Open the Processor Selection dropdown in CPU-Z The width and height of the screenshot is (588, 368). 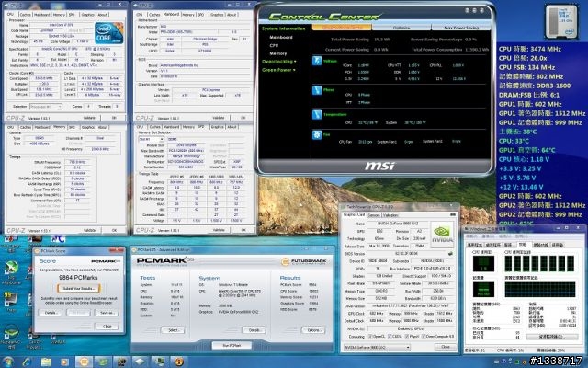(46, 107)
